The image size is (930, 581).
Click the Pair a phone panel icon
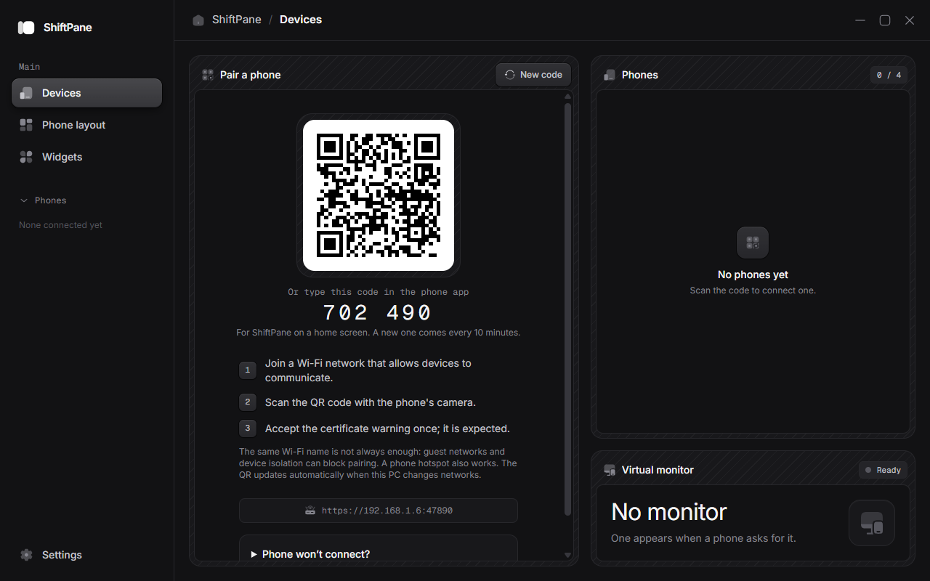(x=208, y=75)
